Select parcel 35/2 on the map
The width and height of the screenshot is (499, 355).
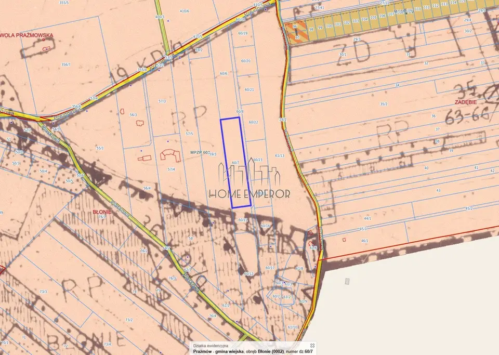pyautogui.click(x=384, y=104)
